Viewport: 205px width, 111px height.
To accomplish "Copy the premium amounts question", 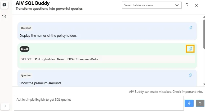I will 190,75.
